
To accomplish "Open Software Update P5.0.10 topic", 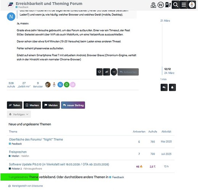I will click(x=59, y=164).
